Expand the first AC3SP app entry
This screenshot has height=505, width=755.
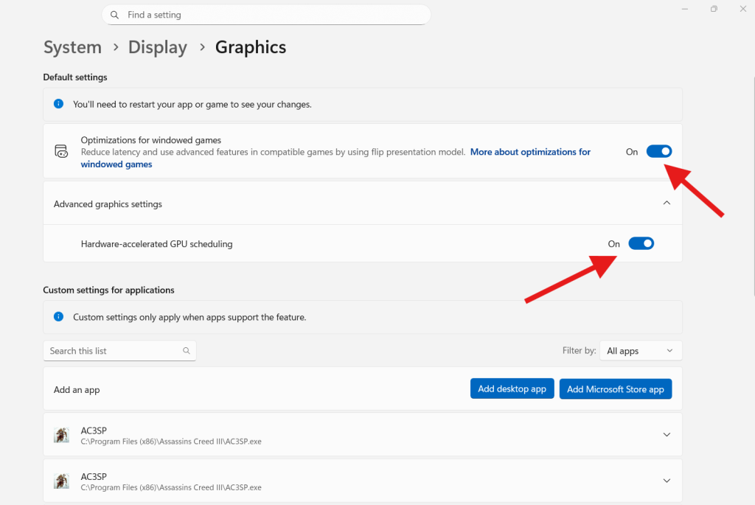coord(667,435)
